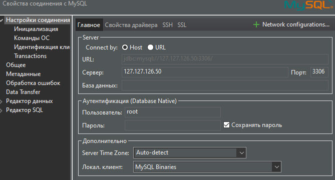This screenshot has width=335, height=180.
Task: Switch to the SSH tab
Action: pyautogui.click(x=167, y=25)
